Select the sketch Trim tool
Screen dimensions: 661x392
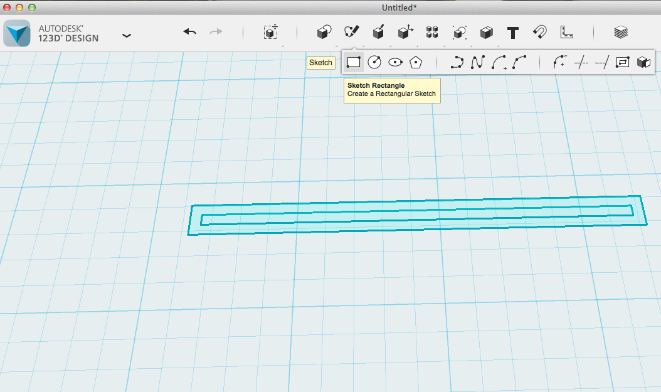pos(581,63)
